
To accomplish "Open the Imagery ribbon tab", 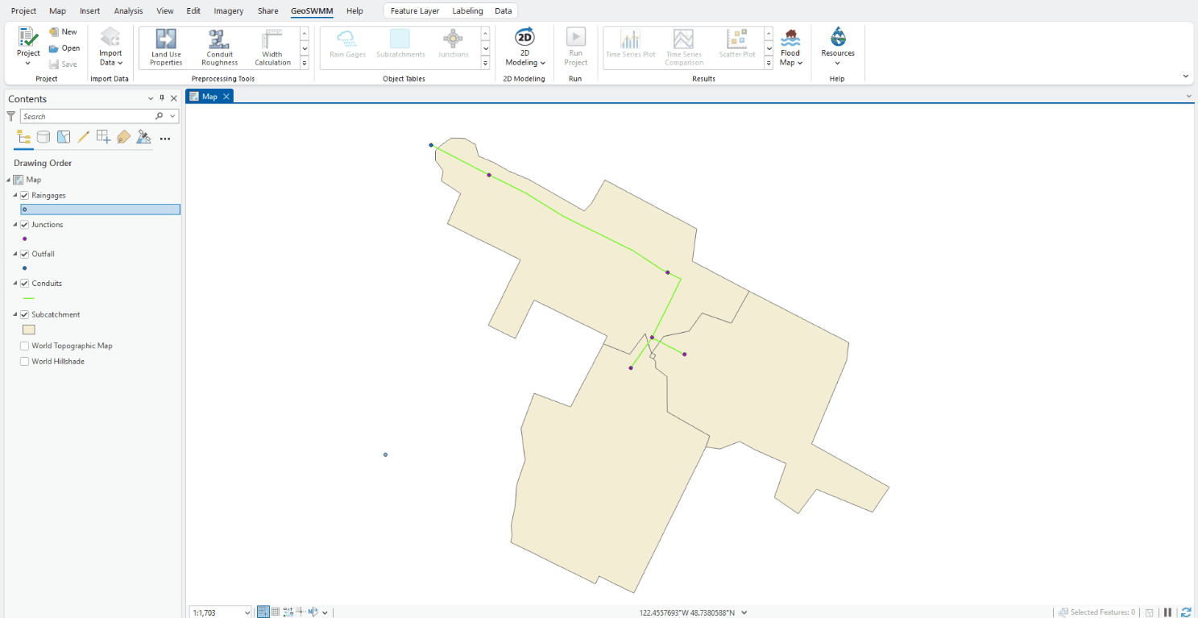I will coord(228,10).
